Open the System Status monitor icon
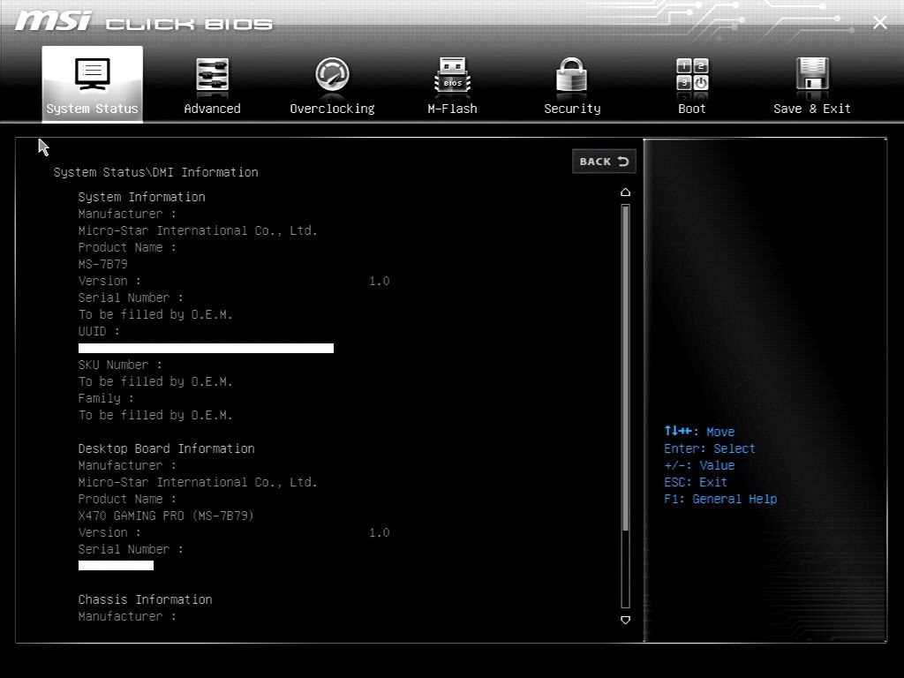 click(92, 74)
